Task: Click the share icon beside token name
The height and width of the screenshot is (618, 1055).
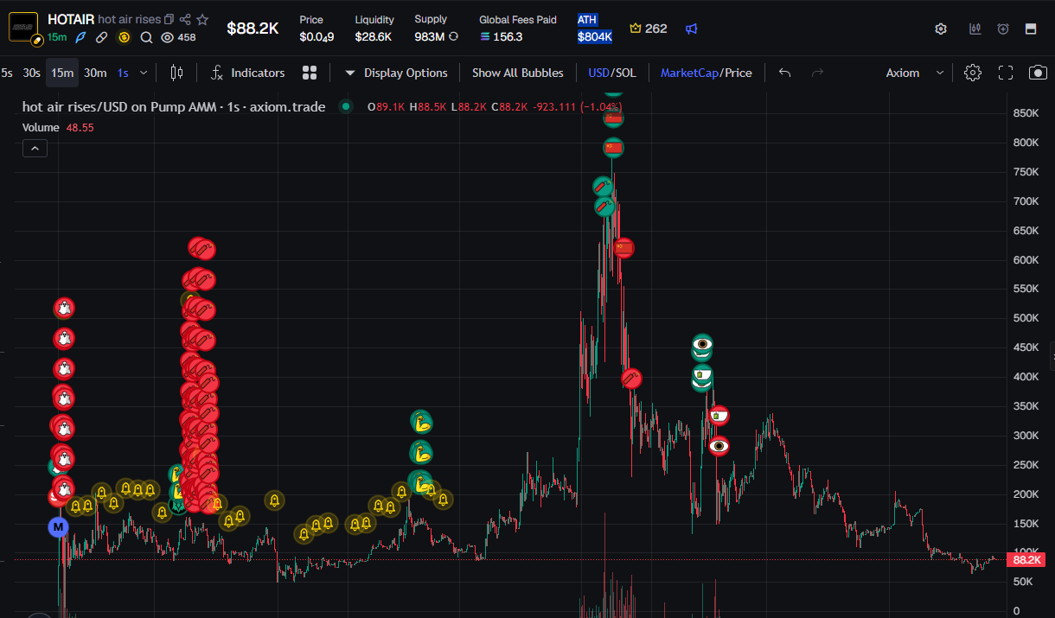Action: [185, 19]
